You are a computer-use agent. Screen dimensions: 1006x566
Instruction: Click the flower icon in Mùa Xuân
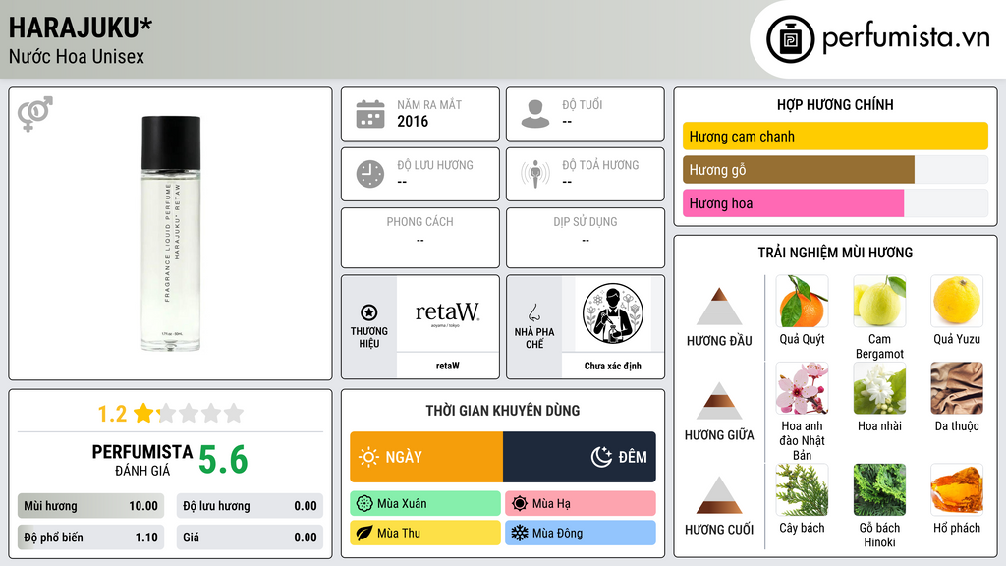tap(364, 504)
